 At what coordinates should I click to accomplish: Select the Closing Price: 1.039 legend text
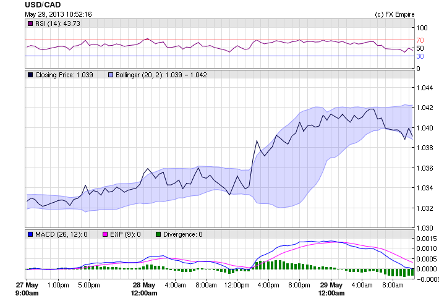pyautogui.click(x=64, y=75)
